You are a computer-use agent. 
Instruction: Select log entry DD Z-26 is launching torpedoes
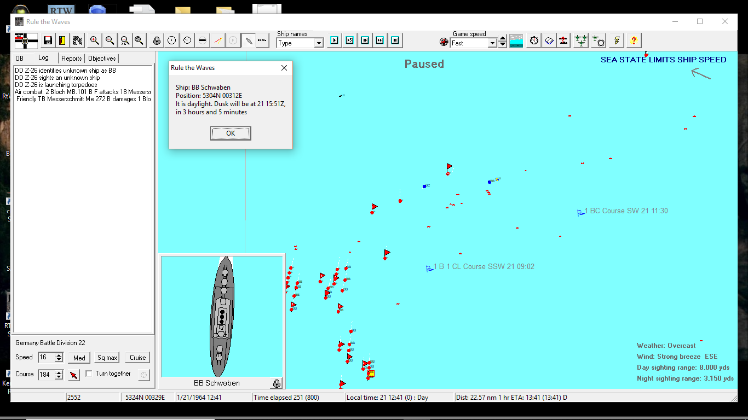tap(56, 85)
